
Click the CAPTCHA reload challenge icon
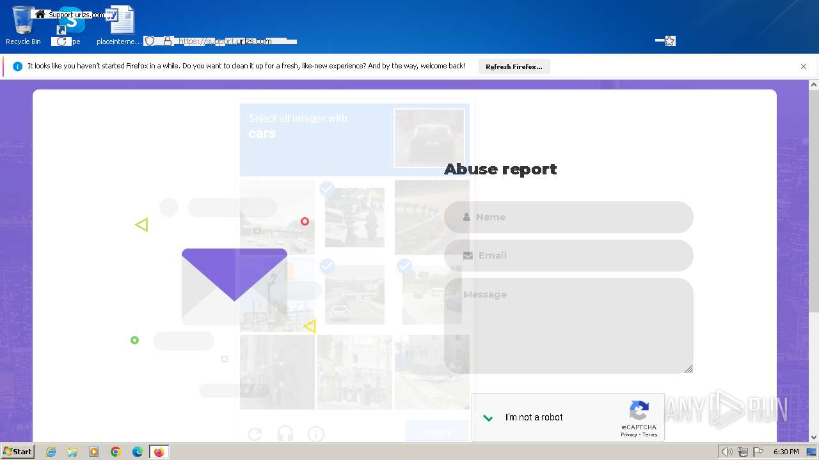click(255, 434)
